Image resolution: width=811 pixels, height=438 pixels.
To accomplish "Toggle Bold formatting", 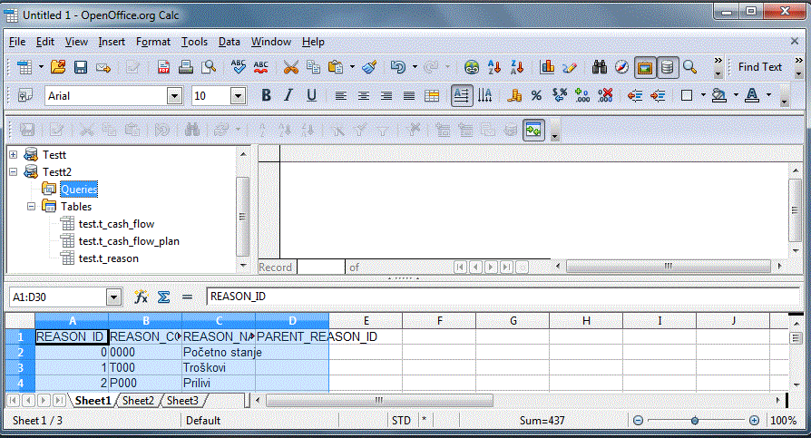I will click(266, 95).
